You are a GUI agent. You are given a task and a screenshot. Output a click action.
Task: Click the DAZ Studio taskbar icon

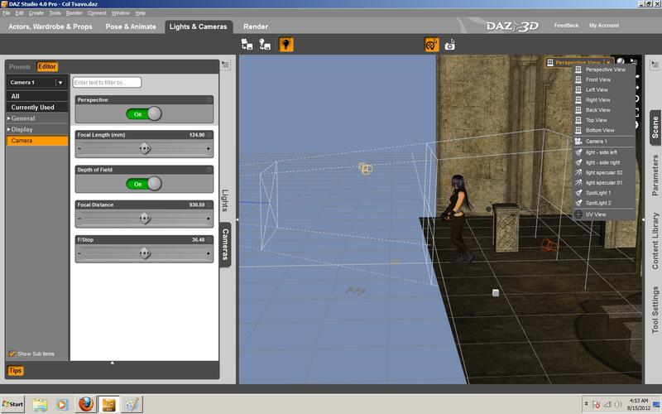[108, 404]
